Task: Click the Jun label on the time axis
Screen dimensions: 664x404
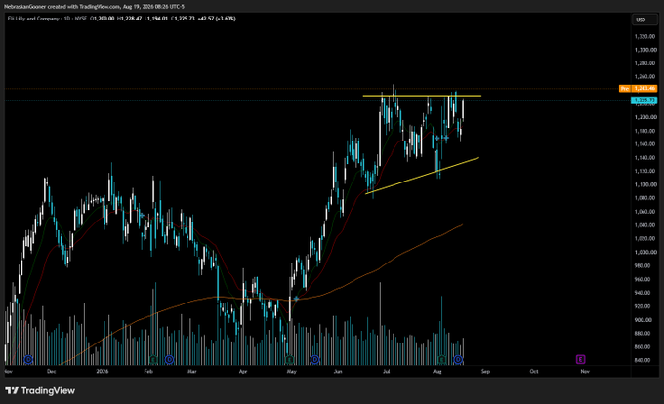Action: (338, 372)
